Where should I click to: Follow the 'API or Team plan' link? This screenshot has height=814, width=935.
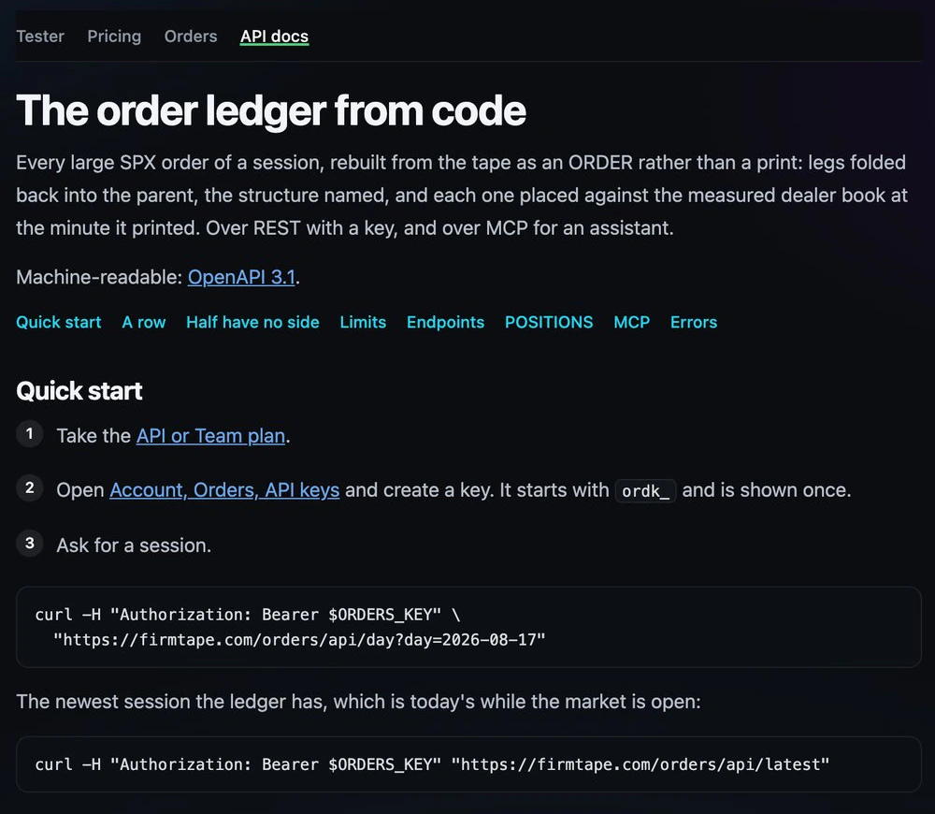point(210,436)
